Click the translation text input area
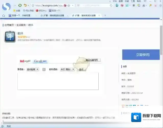Image resolution: width=163 pixels, height=128 pixels. pyautogui.click(x=58, y=81)
